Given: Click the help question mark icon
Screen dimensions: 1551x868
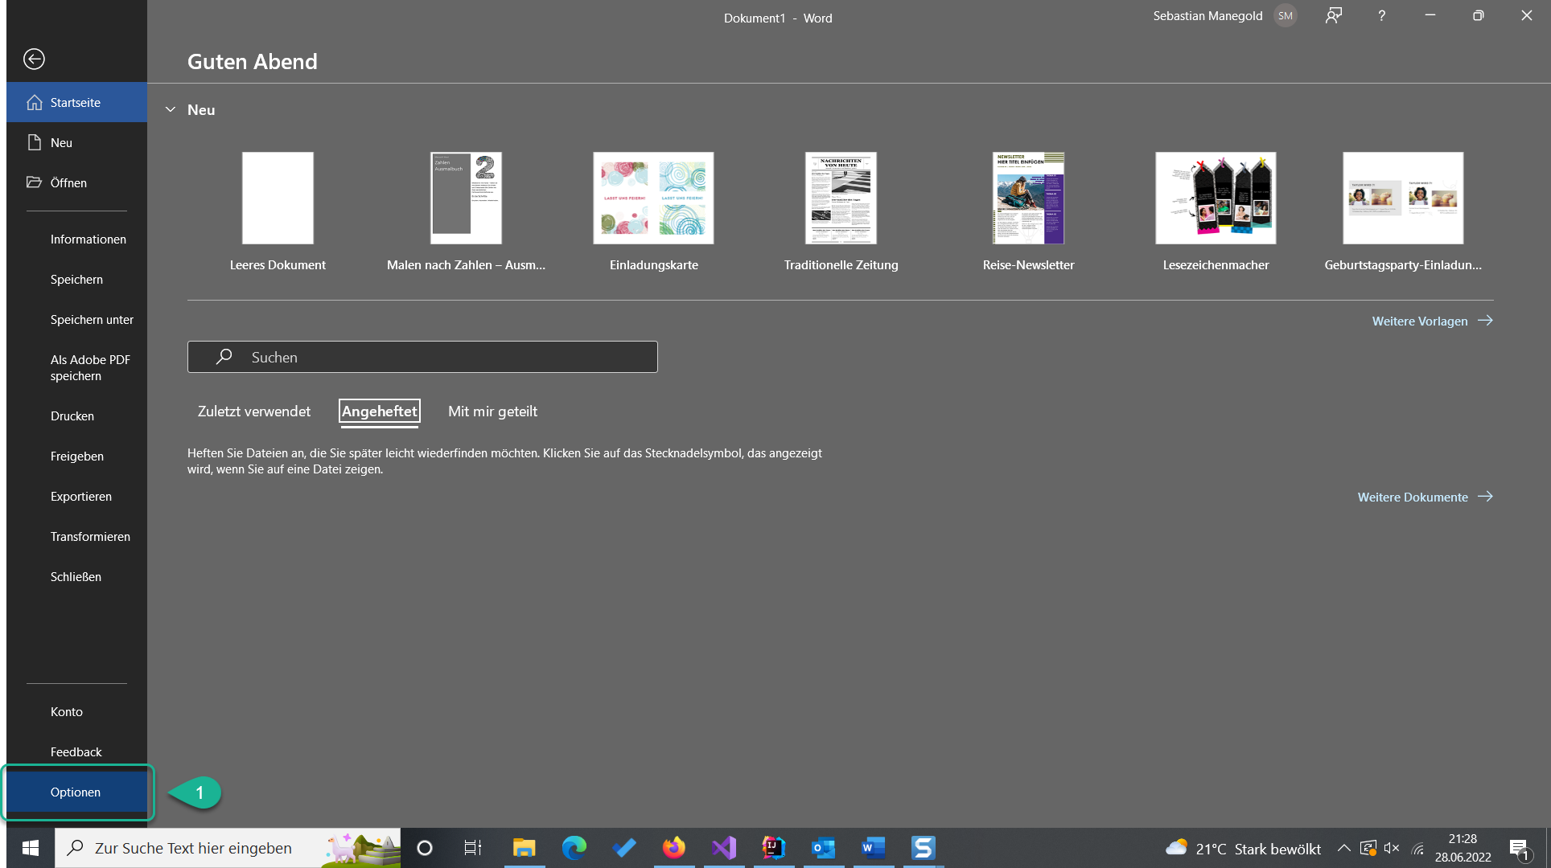Looking at the screenshot, I should pos(1381,16).
